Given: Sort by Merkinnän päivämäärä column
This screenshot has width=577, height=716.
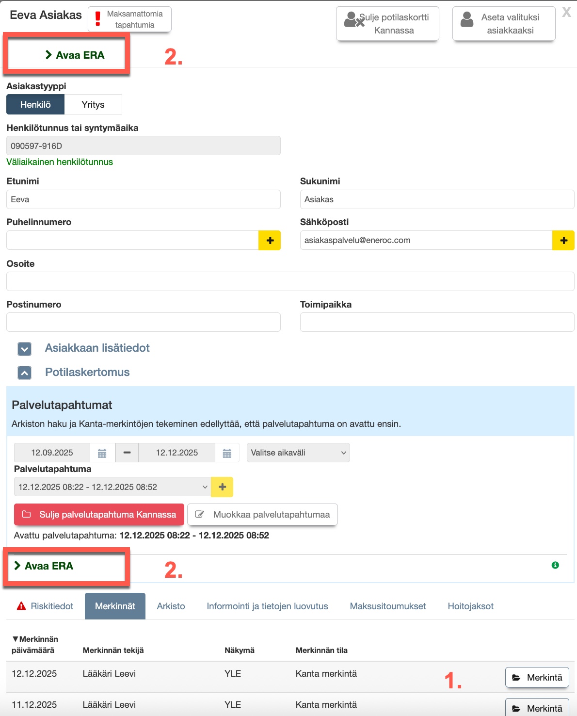Looking at the screenshot, I should (x=34, y=645).
